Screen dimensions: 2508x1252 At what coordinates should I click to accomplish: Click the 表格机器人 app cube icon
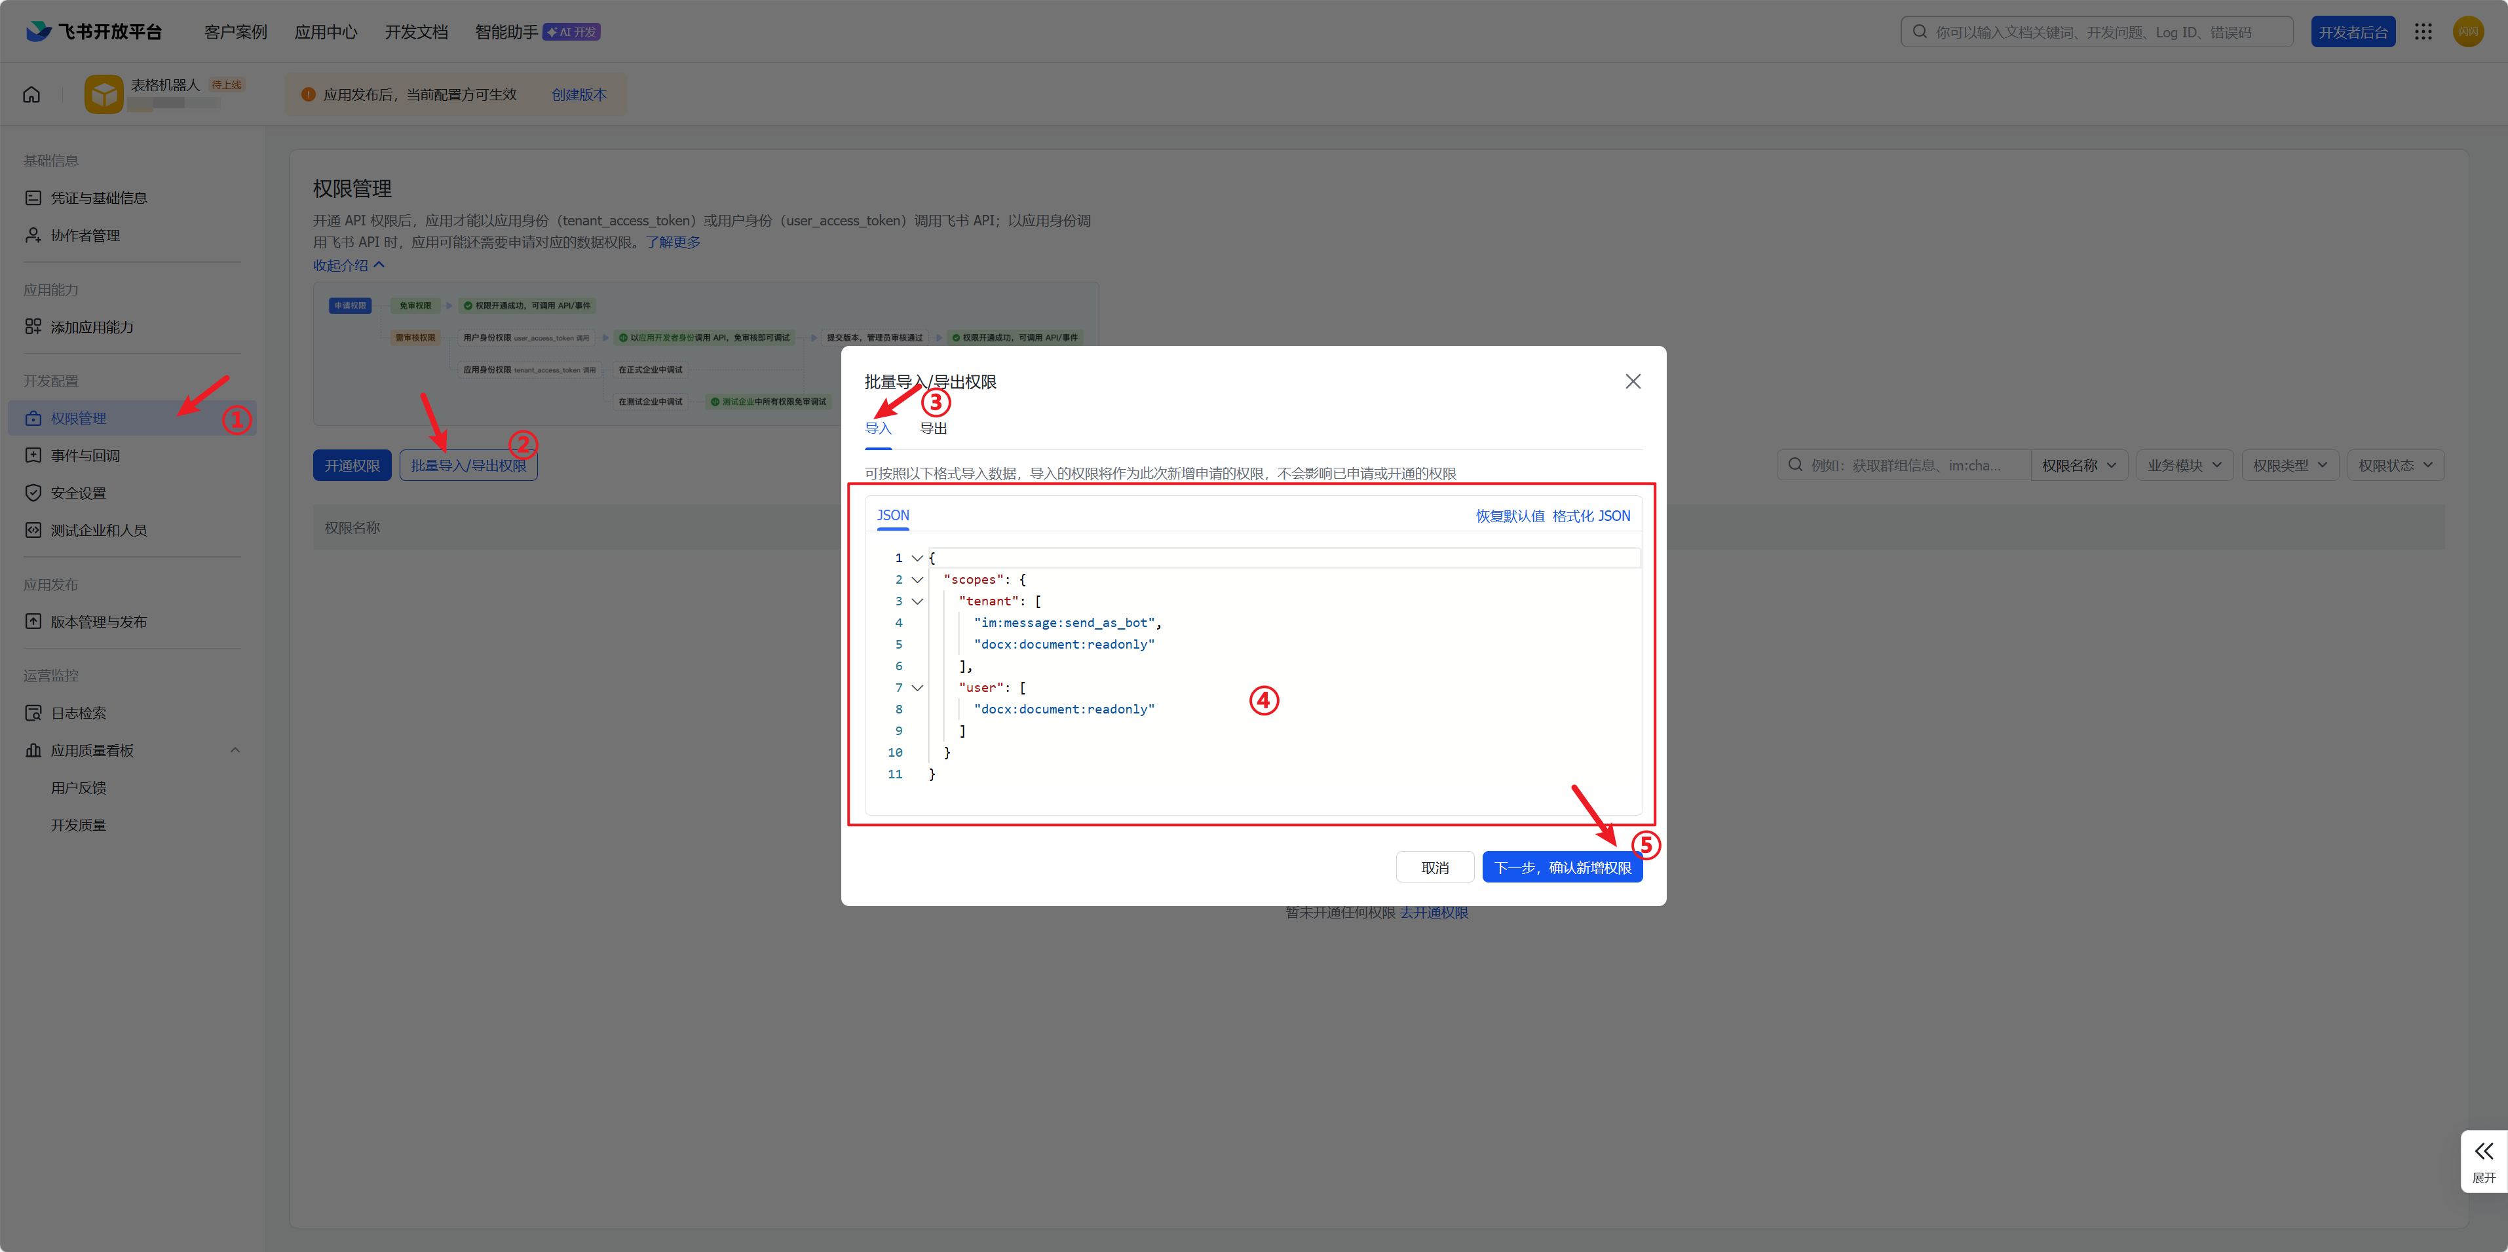[x=104, y=94]
